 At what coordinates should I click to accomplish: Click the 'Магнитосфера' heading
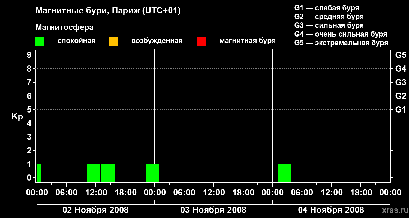pyautogui.click(x=65, y=28)
